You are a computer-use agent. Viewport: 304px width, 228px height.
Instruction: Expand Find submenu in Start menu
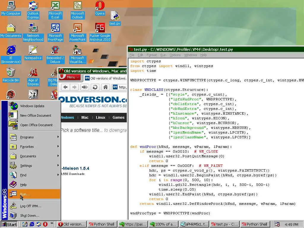(x=34, y=175)
